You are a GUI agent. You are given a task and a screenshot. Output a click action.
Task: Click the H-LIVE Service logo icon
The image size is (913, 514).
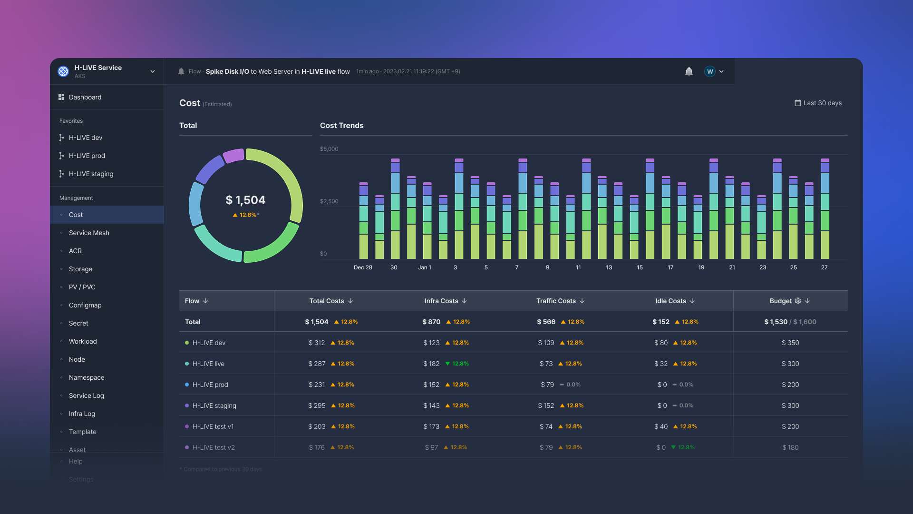pyautogui.click(x=63, y=71)
